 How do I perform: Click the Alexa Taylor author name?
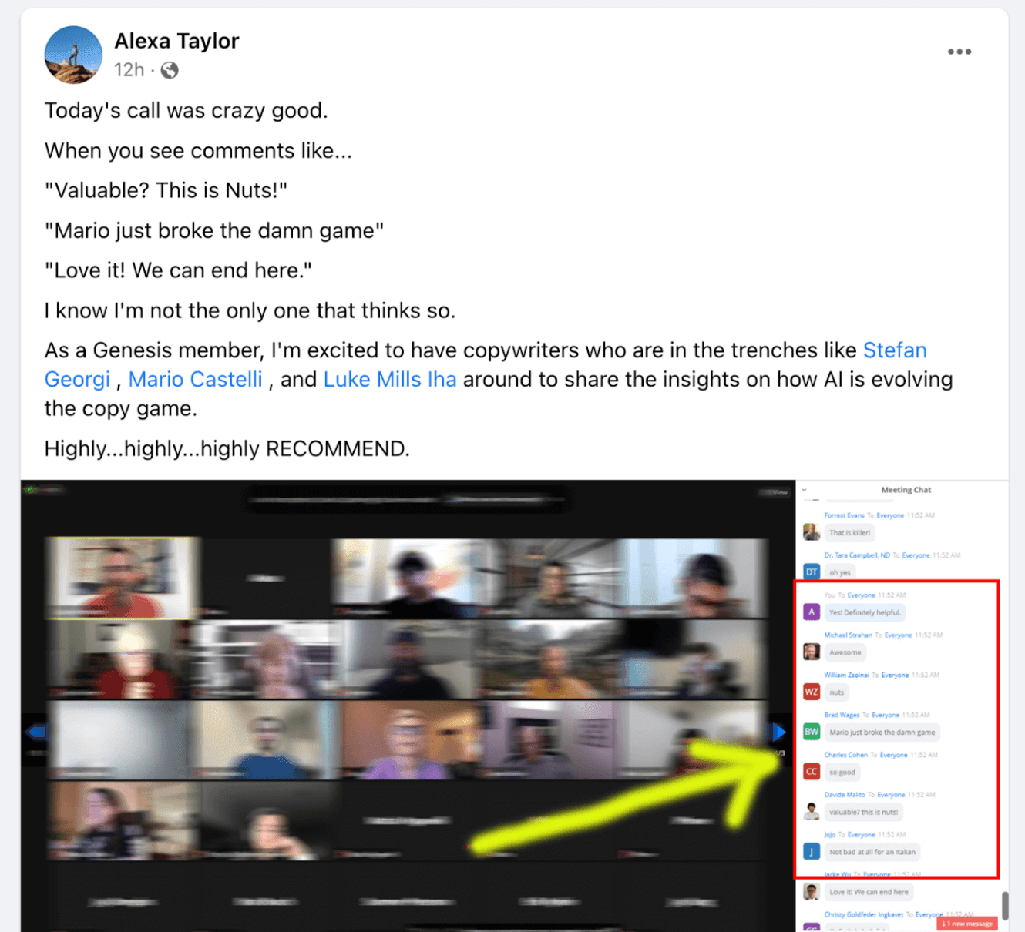pos(176,41)
